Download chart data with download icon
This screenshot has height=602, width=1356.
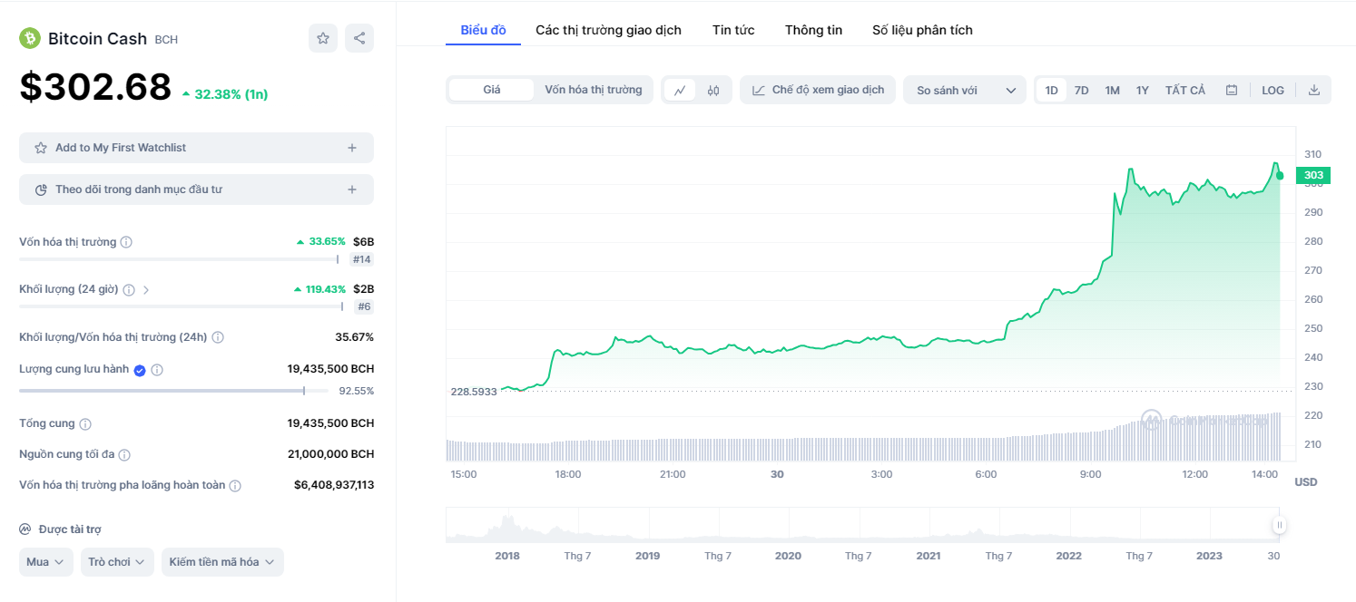pyautogui.click(x=1314, y=90)
